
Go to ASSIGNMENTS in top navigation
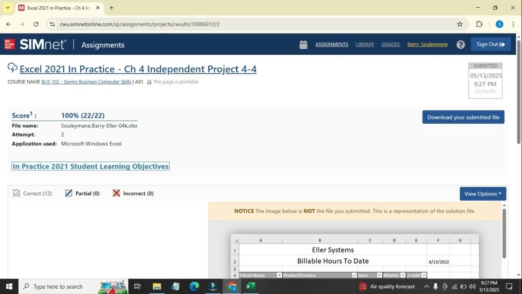[x=332, y=45]
